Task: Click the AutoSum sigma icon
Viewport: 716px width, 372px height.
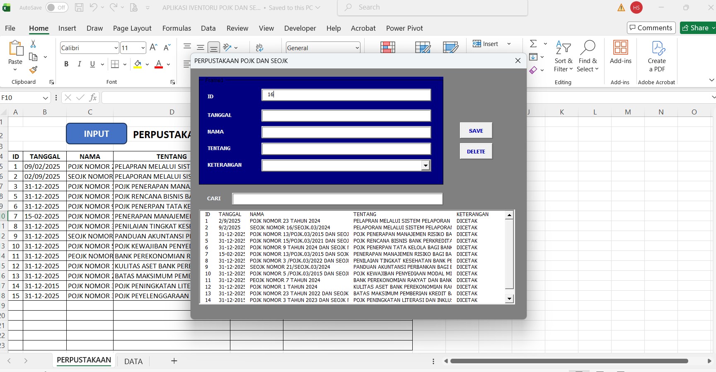Action: point(534,44)
